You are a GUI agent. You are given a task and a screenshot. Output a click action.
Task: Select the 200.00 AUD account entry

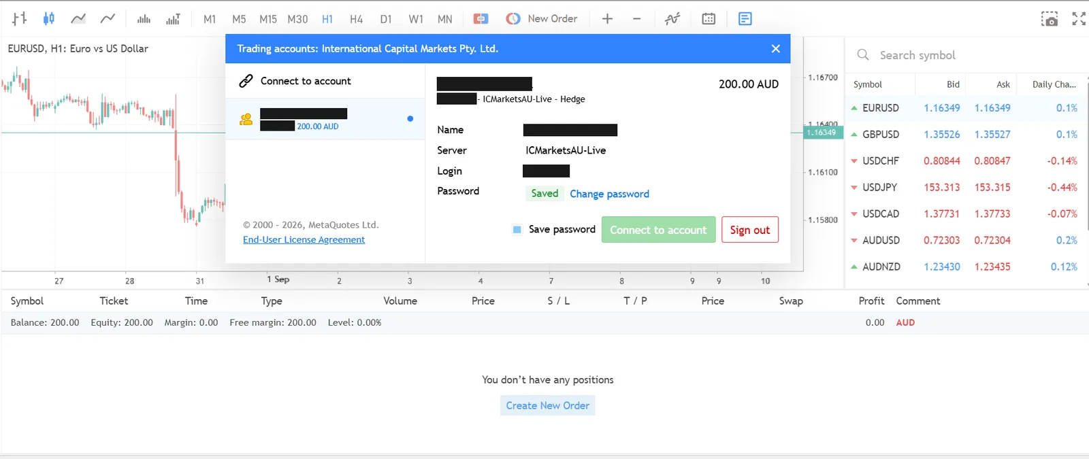(325, 120)
